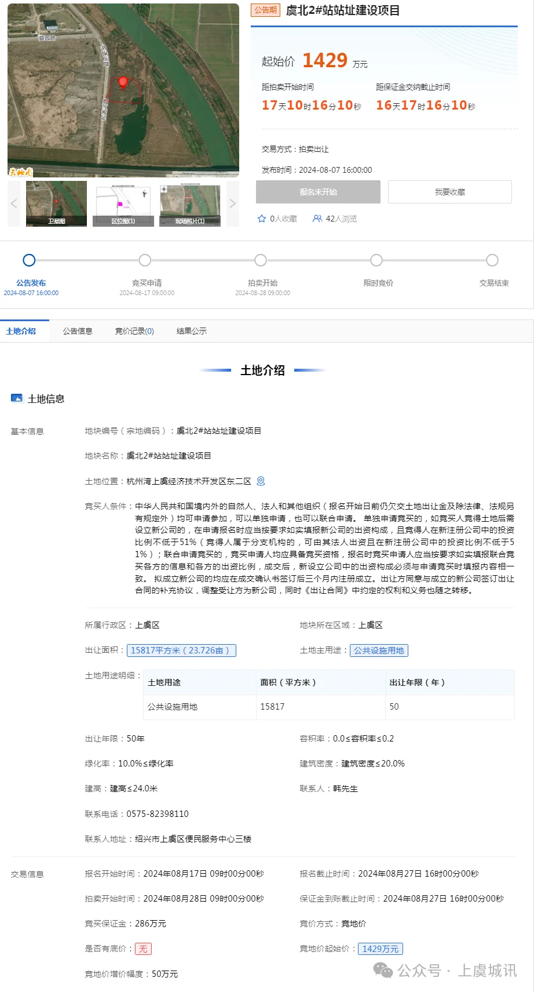The width and height of the screenshot is (534, 992).
Task: Click the 建筑密度≤20.0% value
Action: click(373, 764)
